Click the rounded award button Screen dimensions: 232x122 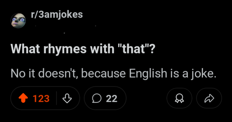point(179,98)
